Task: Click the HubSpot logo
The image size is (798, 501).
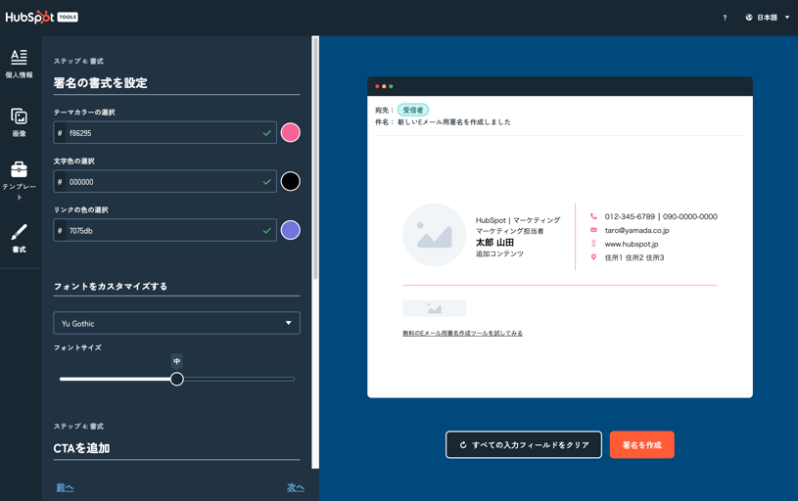Action: click(29, 17)
